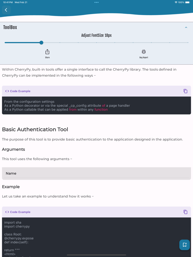Screen dimensions: 193x257
Task: Click the import cherrypy code line
Action: [x=17, y=226]
